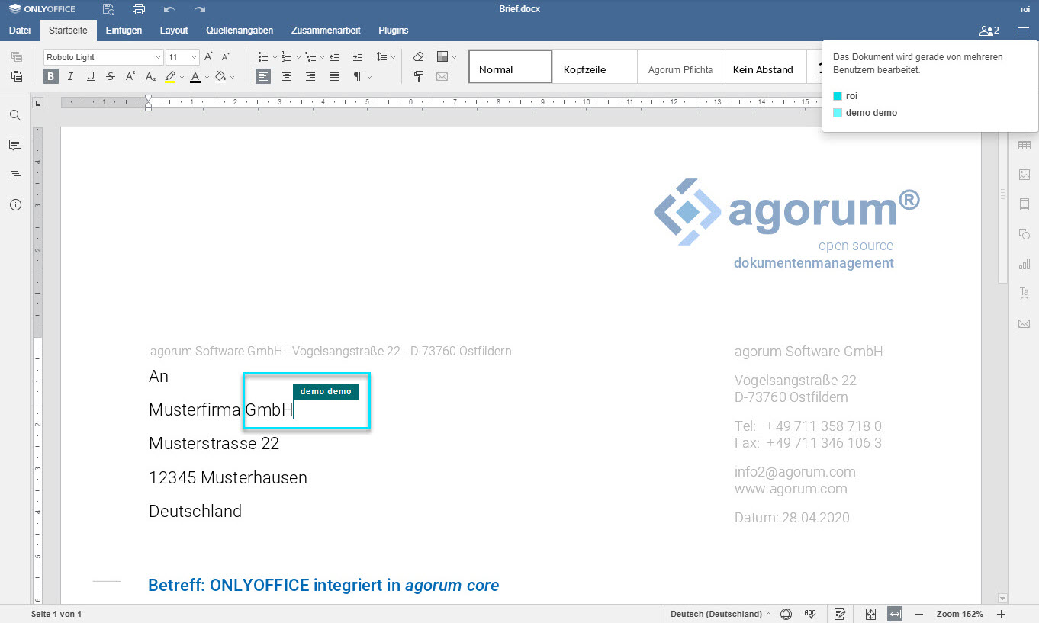Click the clear formatting eraser icon
Image resolution: width=1039 pixels, height=623 pixels.
pyautogui.click(x=418, y=57)
